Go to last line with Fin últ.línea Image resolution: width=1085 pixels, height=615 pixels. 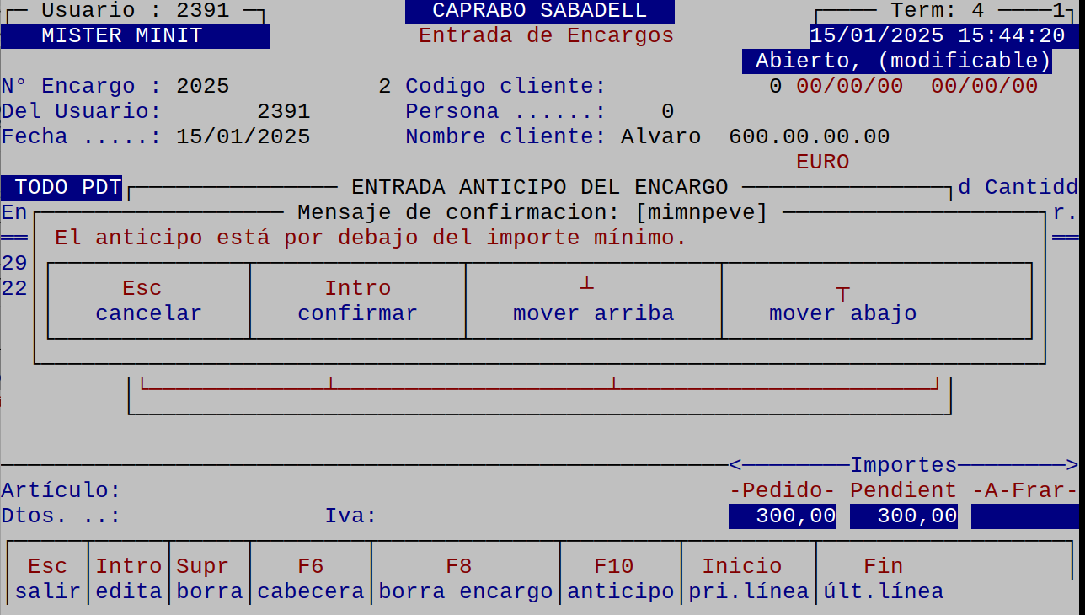pyautogui.click(x=883, y=579)
